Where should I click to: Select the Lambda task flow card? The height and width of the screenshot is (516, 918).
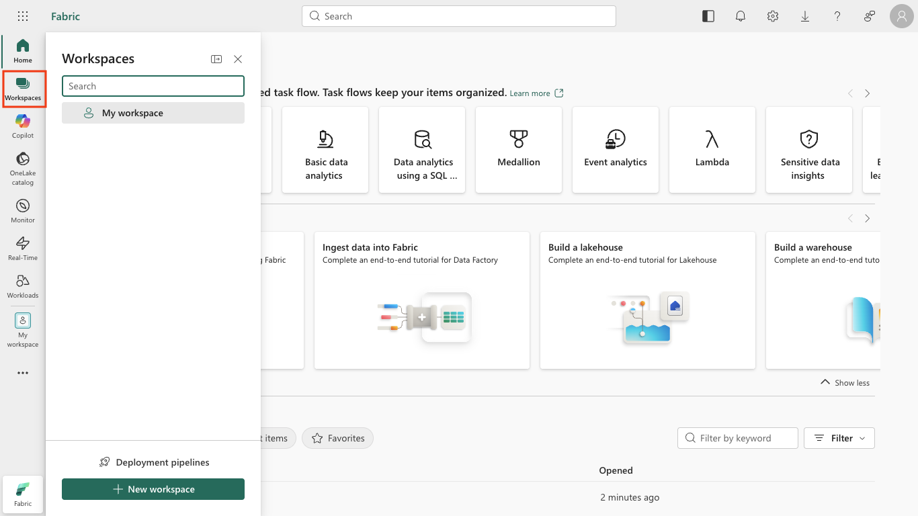click(x=712, y=150)
